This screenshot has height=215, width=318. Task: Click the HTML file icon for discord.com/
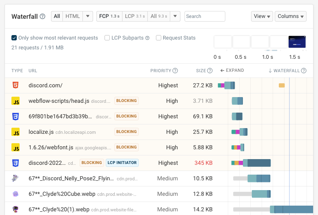pyautogui.click(x=15, y=85)
